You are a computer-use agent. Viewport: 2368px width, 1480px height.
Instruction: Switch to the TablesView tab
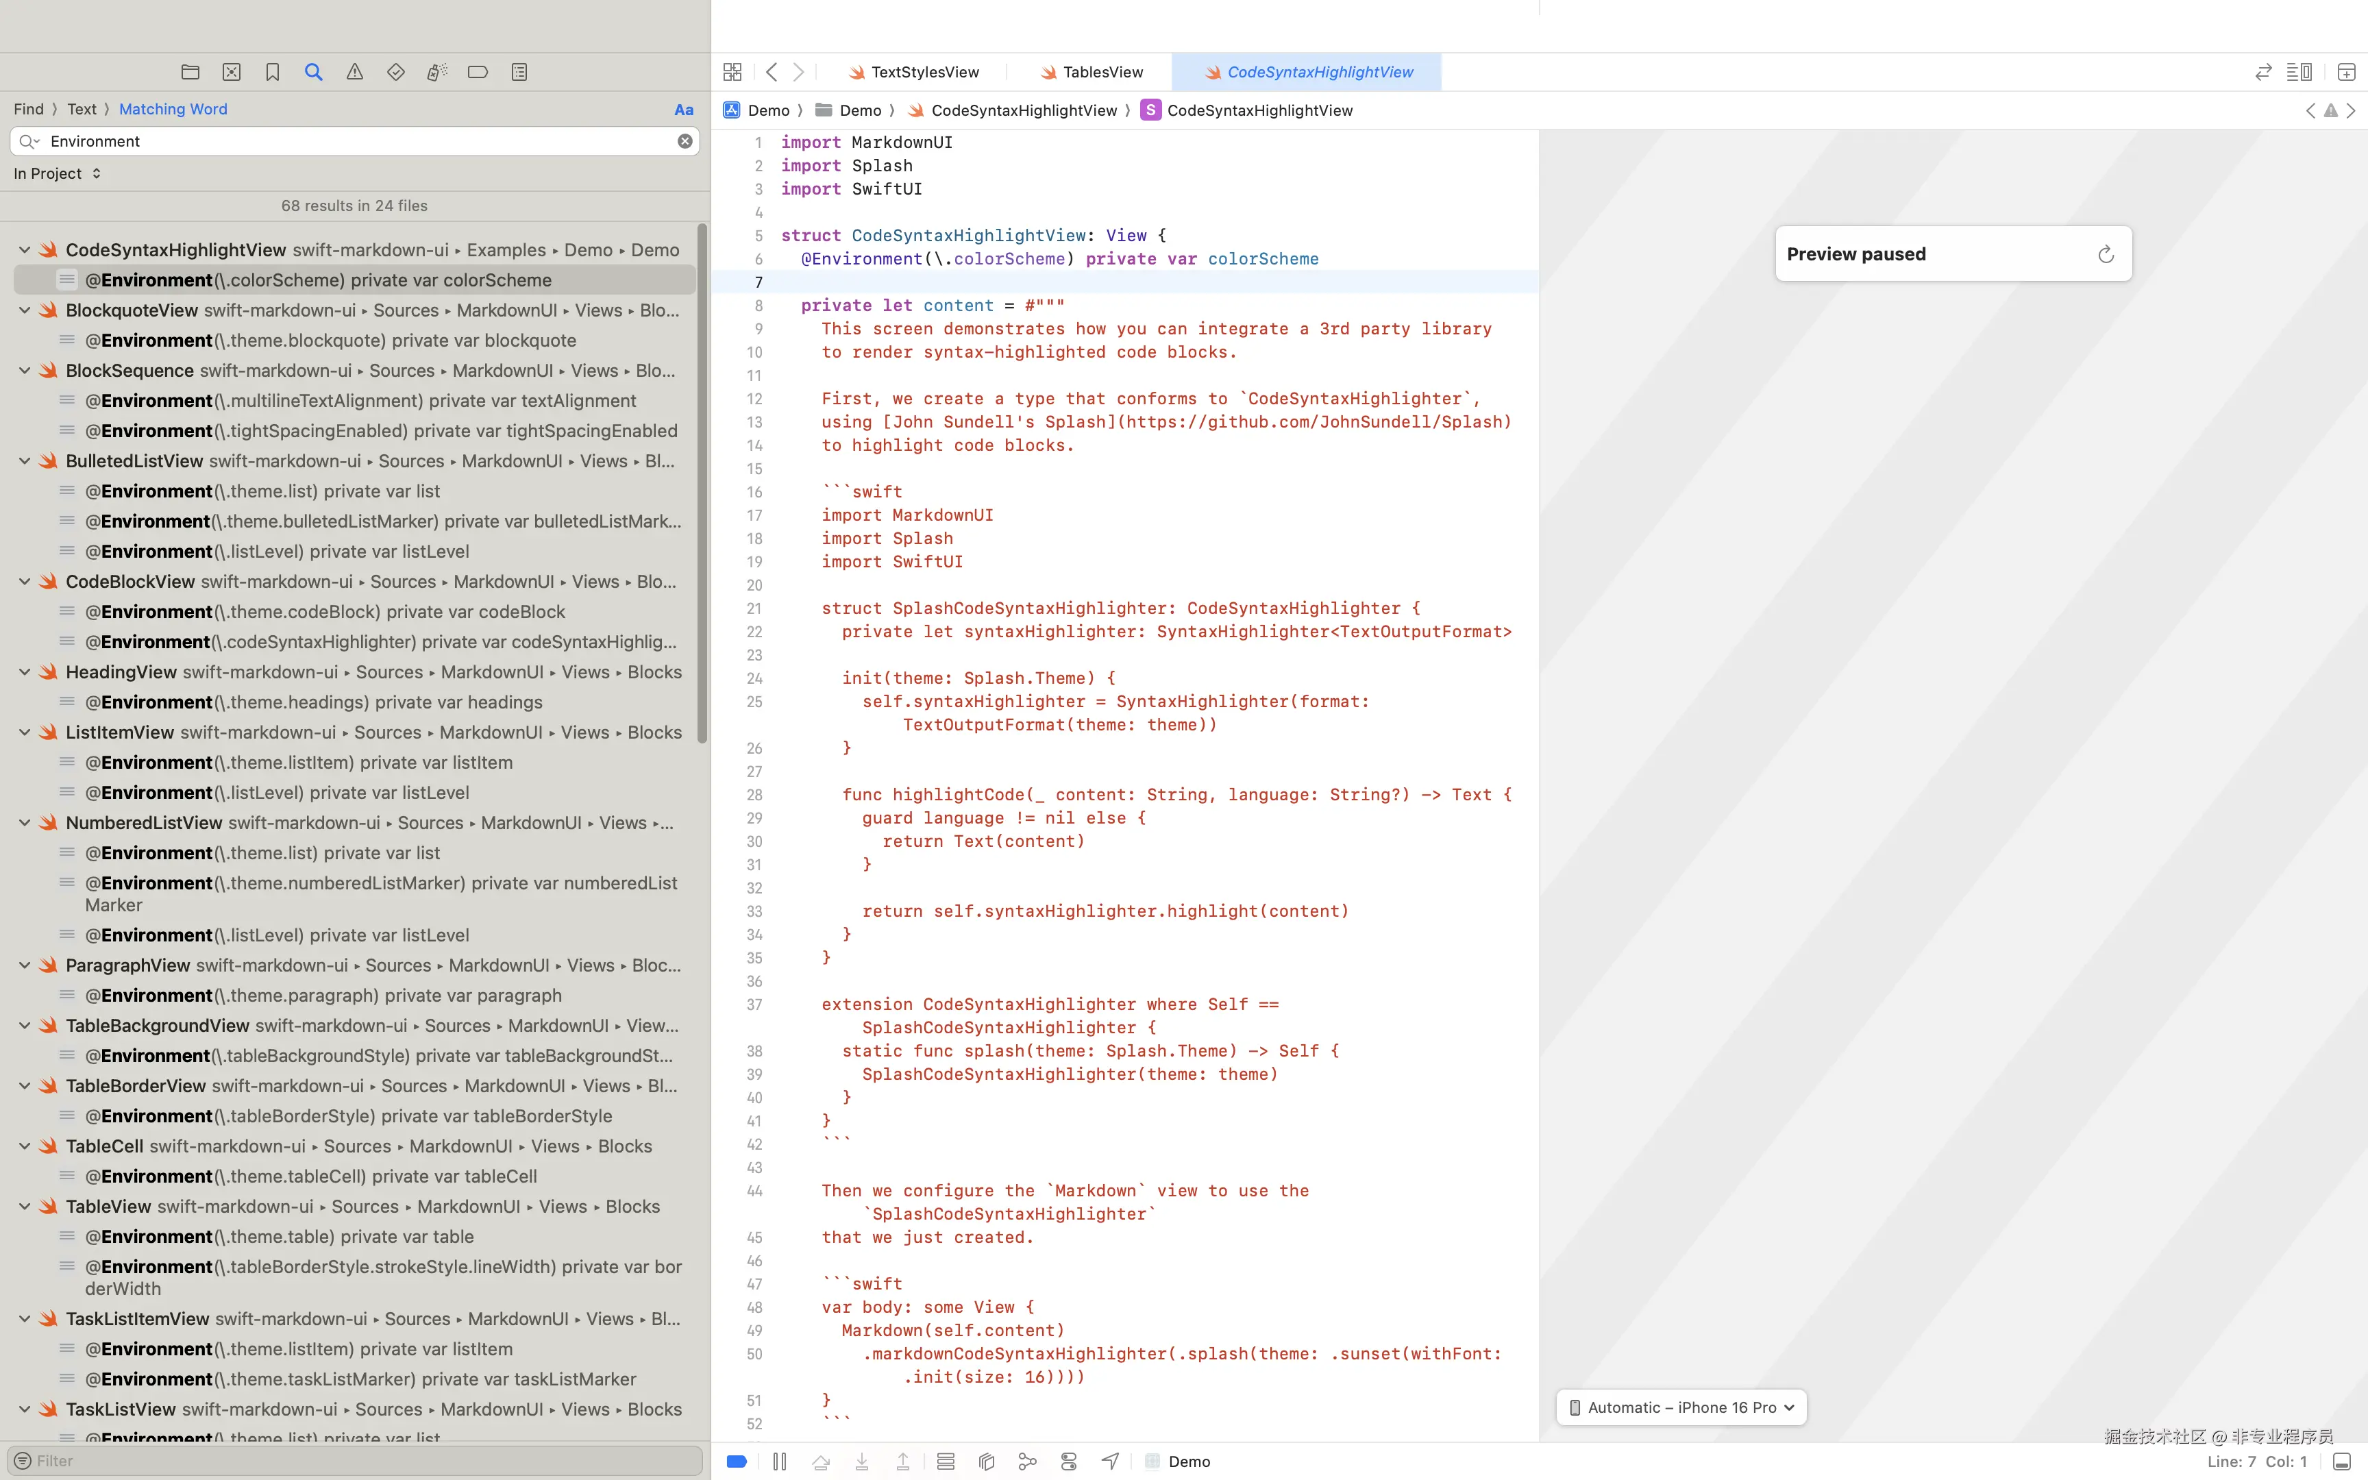(x=1102, y=71)
